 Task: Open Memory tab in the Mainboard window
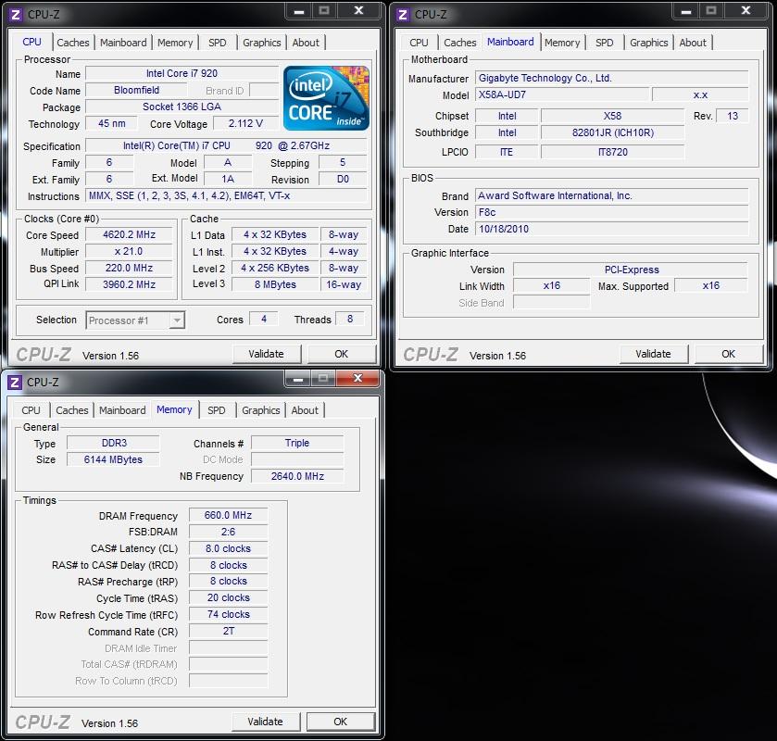point(562,43)
